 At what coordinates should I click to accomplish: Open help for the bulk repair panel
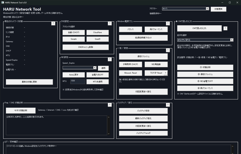tap(168, 50)
